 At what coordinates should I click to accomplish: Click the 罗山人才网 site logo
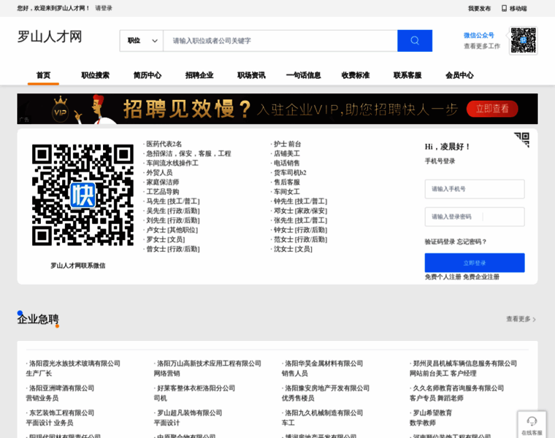(50, 37)
